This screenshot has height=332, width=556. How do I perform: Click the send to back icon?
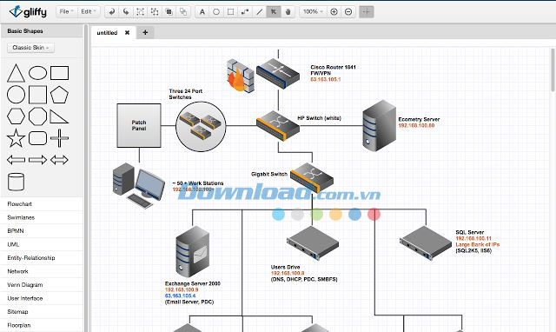pyautogui.click(x=183, y=11)
